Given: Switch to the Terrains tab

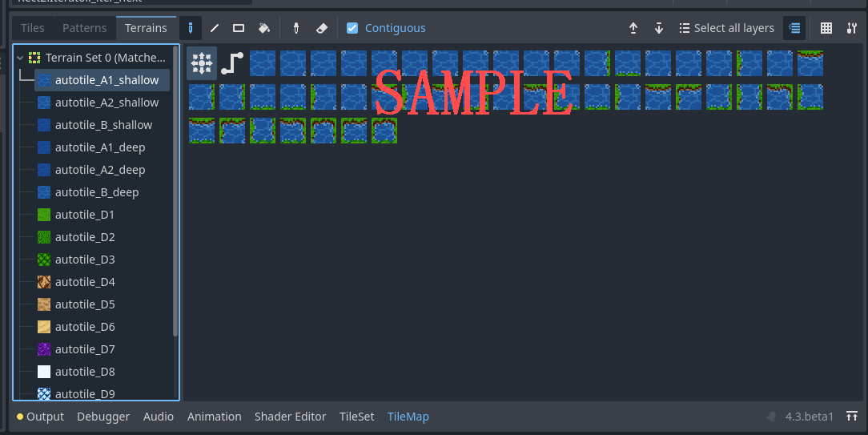Looking at the screenshot, I should pyautogui.click(x=146, y=28).
